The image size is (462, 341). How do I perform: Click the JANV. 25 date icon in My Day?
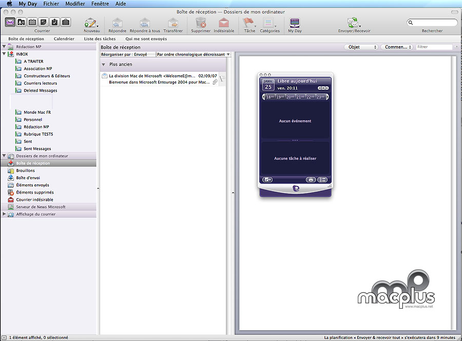pyautogui.click(x=268, y=84)
